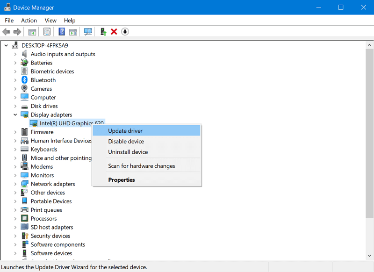This screenshot has width=374, height=272.
Task: Select the "Intel(R) UHD Graphics 620" label
Action: tap(72, 123)
